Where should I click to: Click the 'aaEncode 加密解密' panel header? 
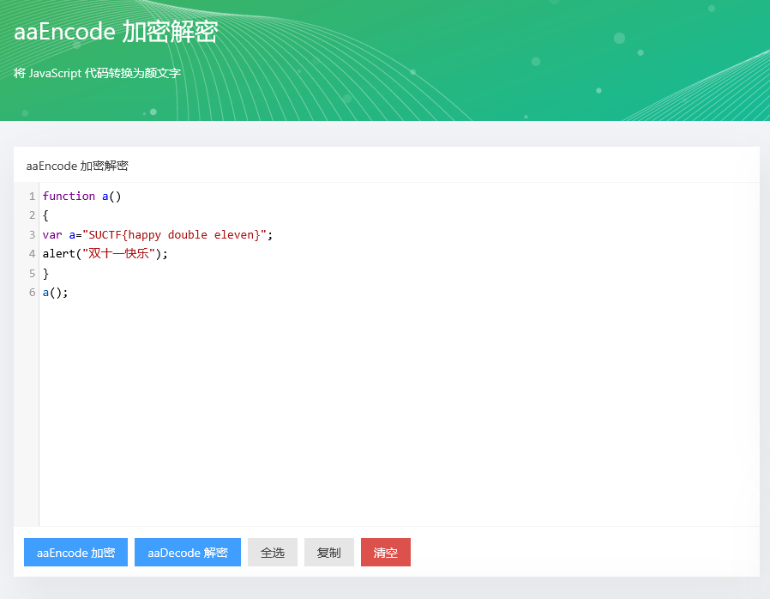tap(77, 166)
